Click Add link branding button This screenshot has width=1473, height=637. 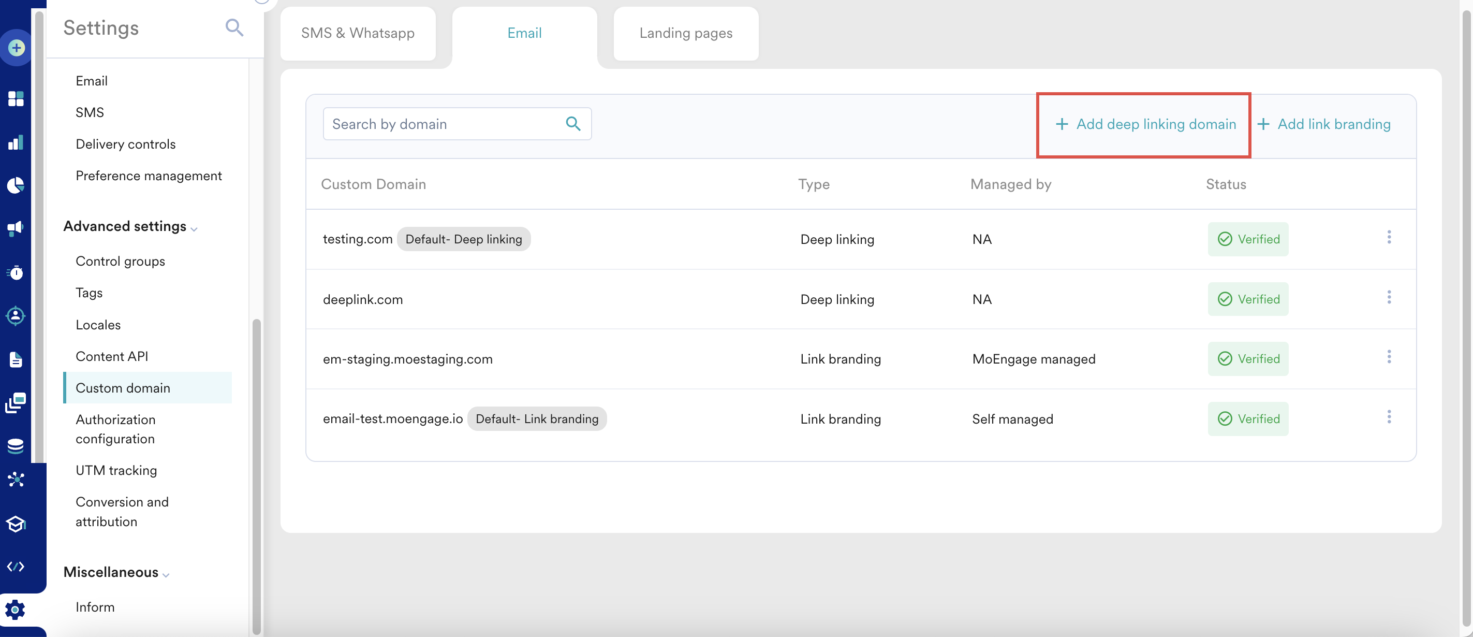coord(1324,124)
